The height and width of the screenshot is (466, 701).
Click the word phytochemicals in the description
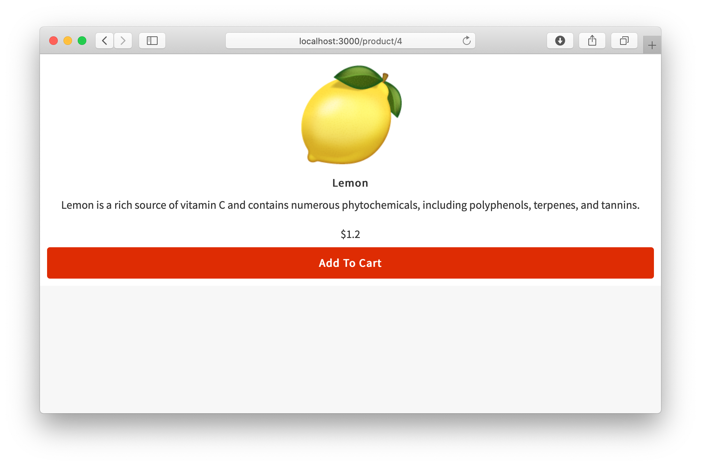click(380, 205)
